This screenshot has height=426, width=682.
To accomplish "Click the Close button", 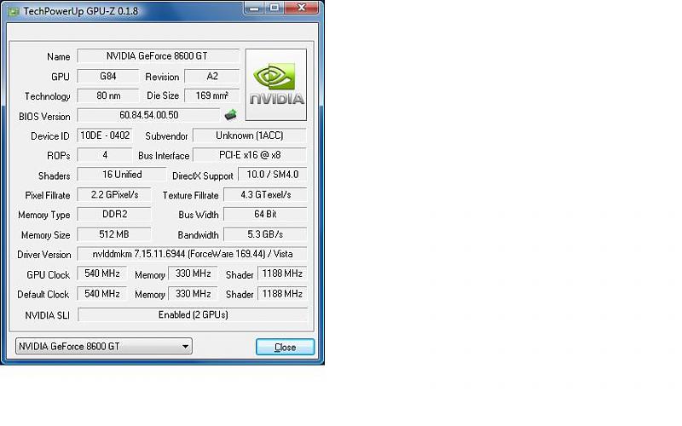I will (x=285, y=347).
